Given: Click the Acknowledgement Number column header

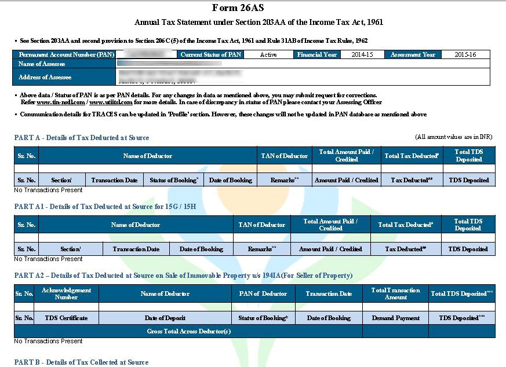Looking at the screenshot, I should pos(66,293).
